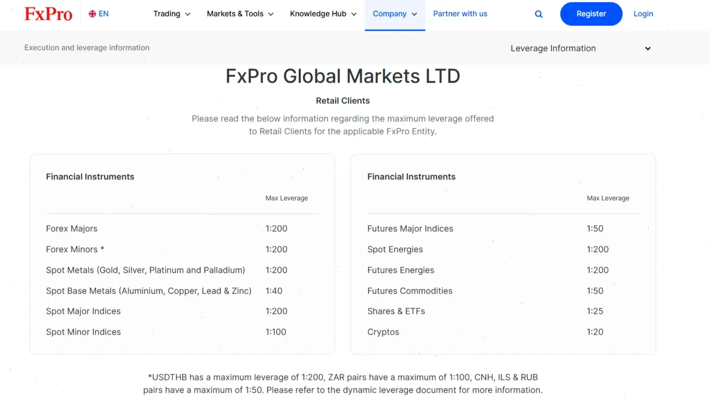Open the Partner with us page

point(460,14)
